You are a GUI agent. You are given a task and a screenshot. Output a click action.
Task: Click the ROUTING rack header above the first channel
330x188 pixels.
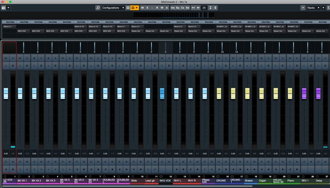[10, 22]
